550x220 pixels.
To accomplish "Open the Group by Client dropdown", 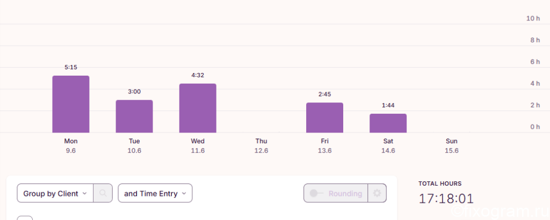I will point(55,193).
